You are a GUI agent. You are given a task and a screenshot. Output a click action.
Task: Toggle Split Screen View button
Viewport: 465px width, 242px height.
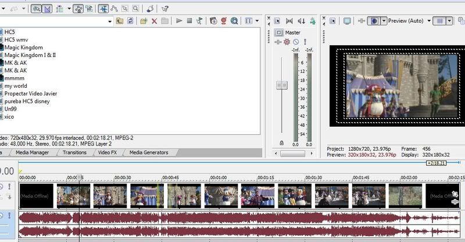point(374,21)
